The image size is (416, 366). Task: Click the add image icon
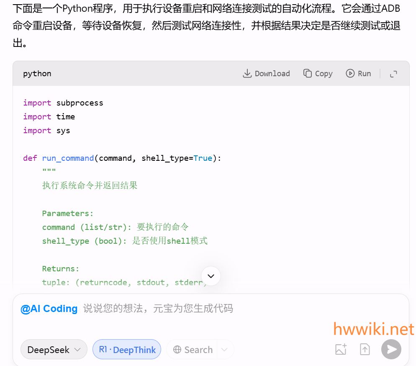point(341,349)
